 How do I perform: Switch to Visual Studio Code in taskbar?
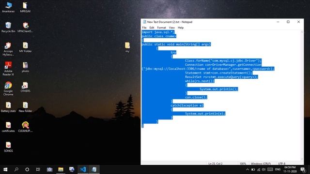(x=83, y=170)
